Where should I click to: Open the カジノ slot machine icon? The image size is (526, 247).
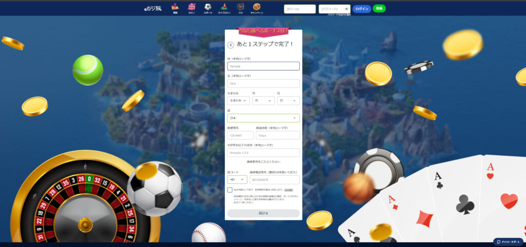[x=192, y=8]
